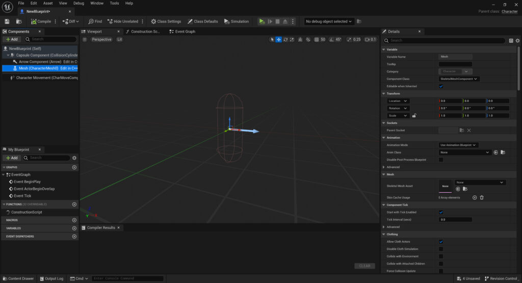Click the Class Defaults button
Viewport: 522px width, 283px height.
click(202, 21)
